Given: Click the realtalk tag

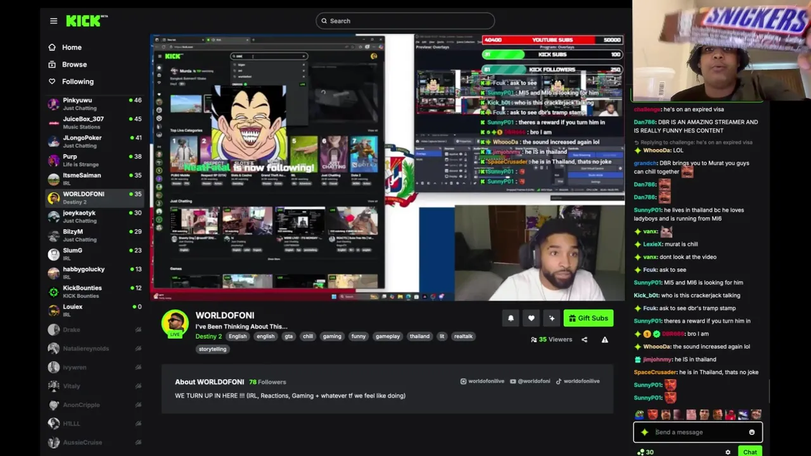Looking at the screenshot, I should (x=463, y=336).
